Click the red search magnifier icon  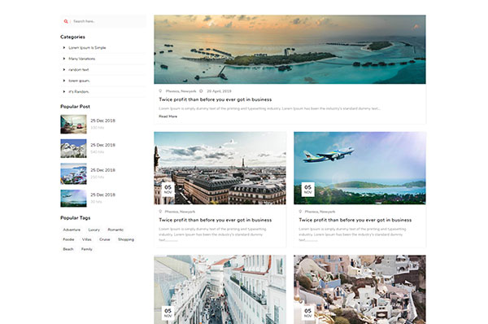pyautogui.click(x=66, y=21)
